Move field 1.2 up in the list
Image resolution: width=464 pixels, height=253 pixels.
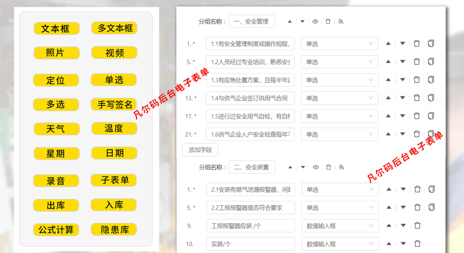coord(388,62)
